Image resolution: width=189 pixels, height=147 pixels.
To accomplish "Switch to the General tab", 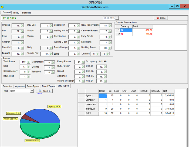I will pos(6,12).
